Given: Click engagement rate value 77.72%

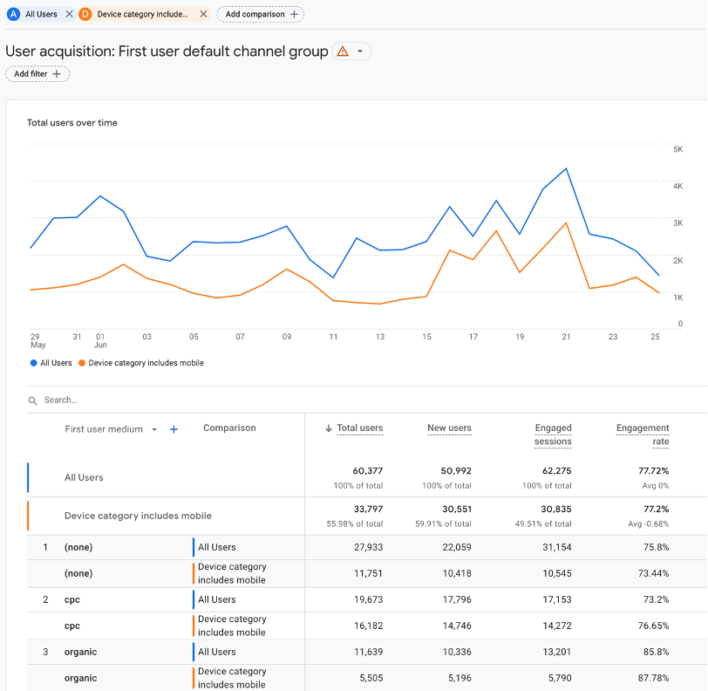Looking at the screenshot, I should click(x=653, y=471).
